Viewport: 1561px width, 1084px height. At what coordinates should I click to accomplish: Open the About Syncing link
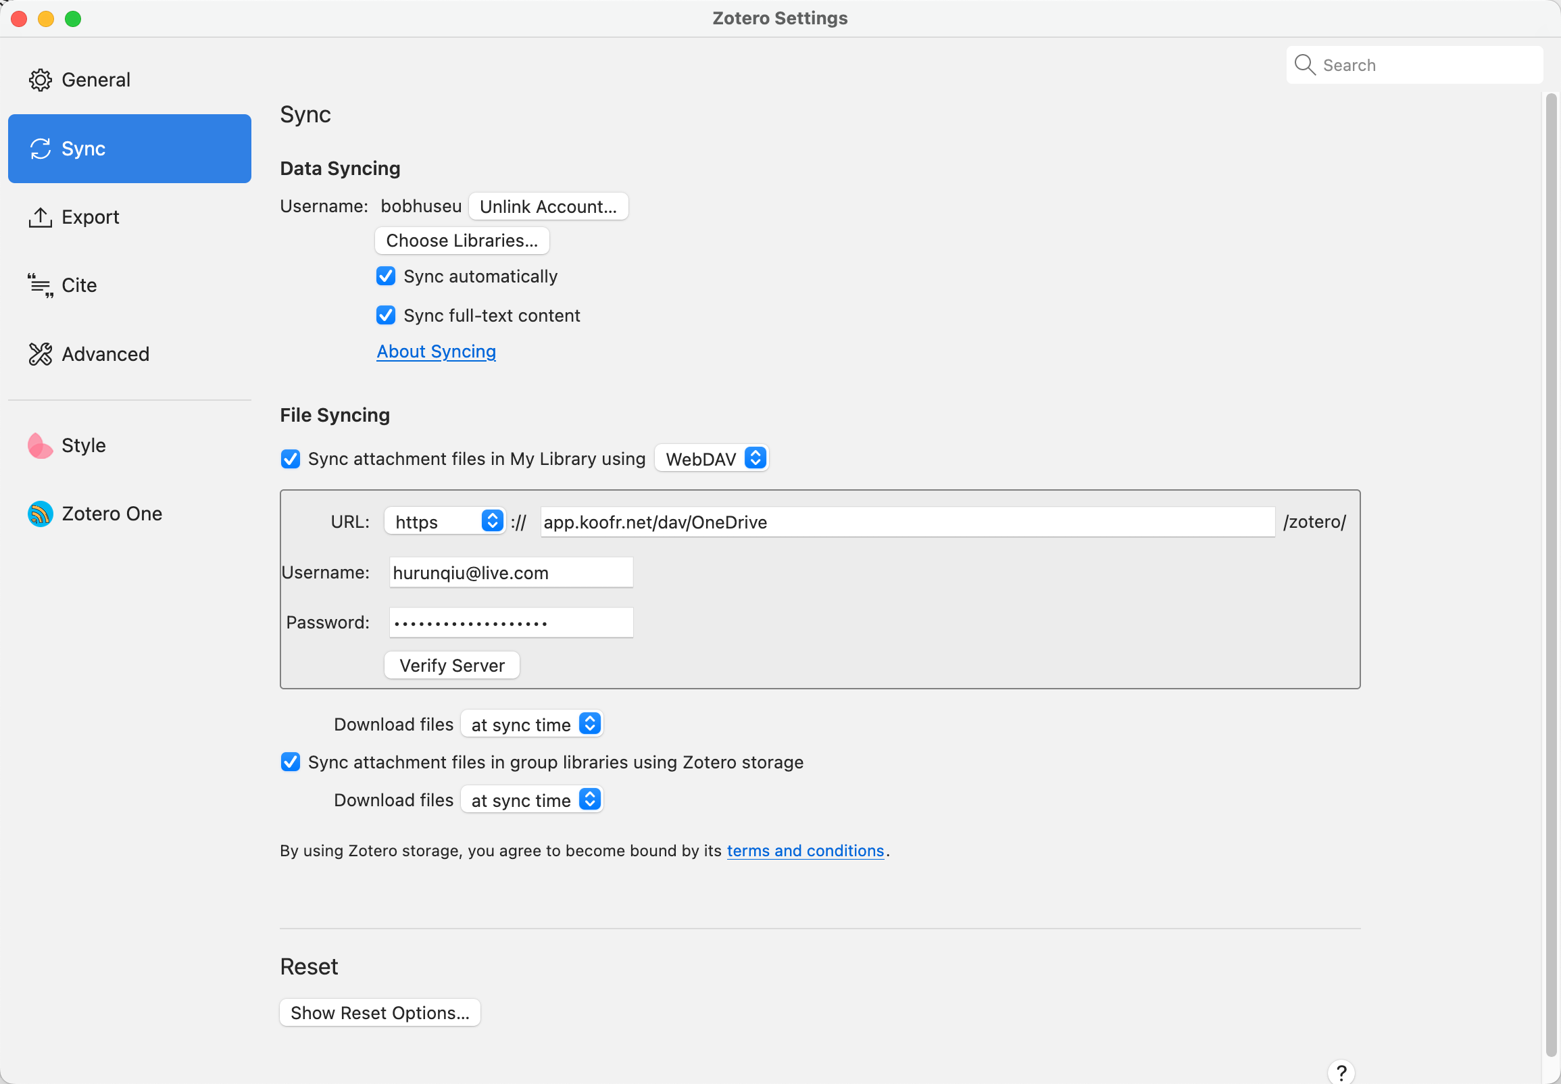pyautogui.click(x=436, y=351)
